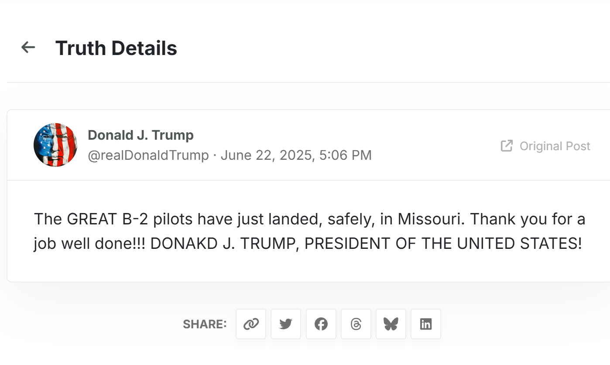Viewport: 610px width, 365px height.
Task: Click the PRESIDENT OF THE UNITED STATES text
Action: click(x=443, y=244)
